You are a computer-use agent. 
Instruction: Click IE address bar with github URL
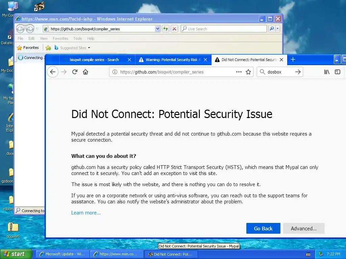(101, 29)
